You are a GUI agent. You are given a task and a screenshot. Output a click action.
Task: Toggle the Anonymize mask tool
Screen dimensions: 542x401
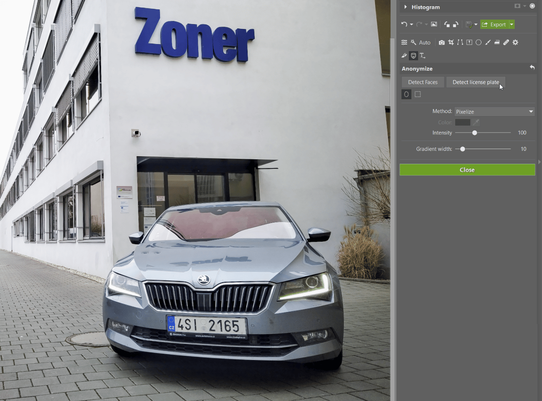tap(413, 56)
